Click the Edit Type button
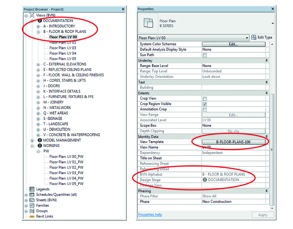Image resolution: width=293 pixels, height=229 pixels. 262,38
